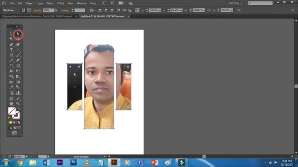Image resolution: width=298 pixels, height=167 pixels.
Task: Select the Pencil tool
Action: click(x=11, y=60)
